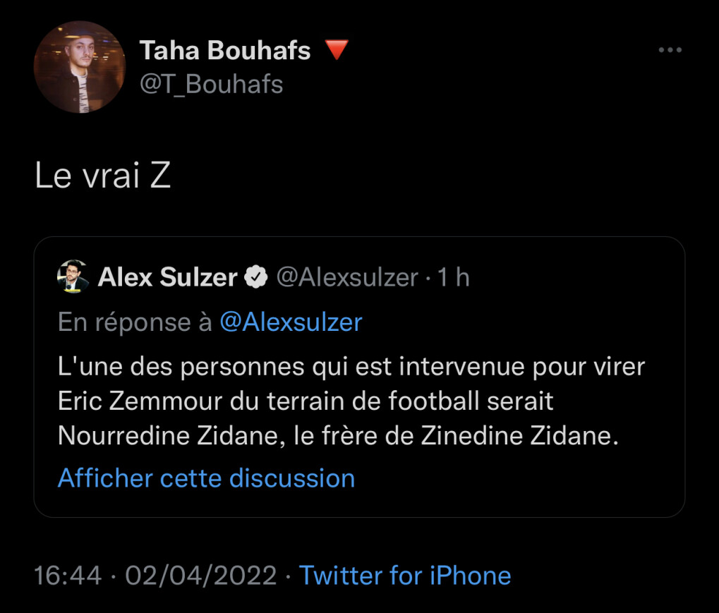Click the 16:44 tweet time
The width and height of the screenshot is (719, 613).
coord(68,575)
